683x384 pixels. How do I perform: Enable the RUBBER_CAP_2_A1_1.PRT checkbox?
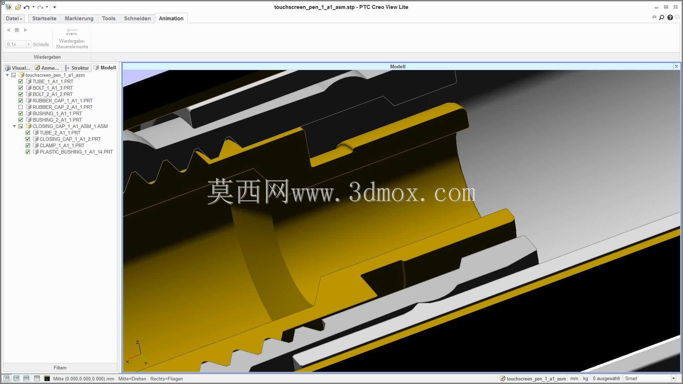pyautogui.click(x=21, y=107)
